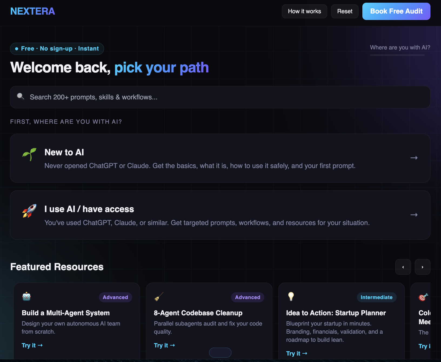Focus the prompts and workflows search field
441x362 pixels.
[x=220, y=97]
